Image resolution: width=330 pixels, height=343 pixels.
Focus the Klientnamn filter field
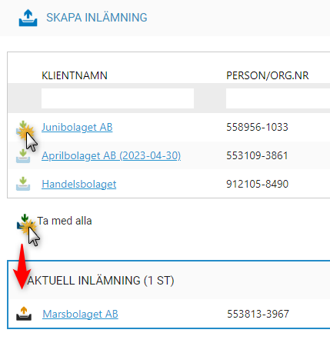pyautogui.click(x=118, y=98)
